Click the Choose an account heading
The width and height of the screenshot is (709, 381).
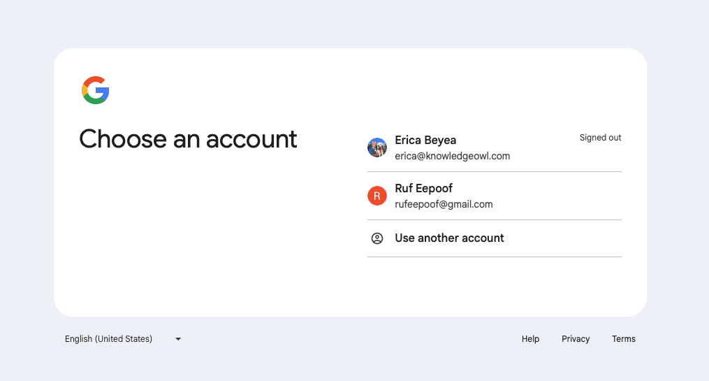(x=188, y=139)
